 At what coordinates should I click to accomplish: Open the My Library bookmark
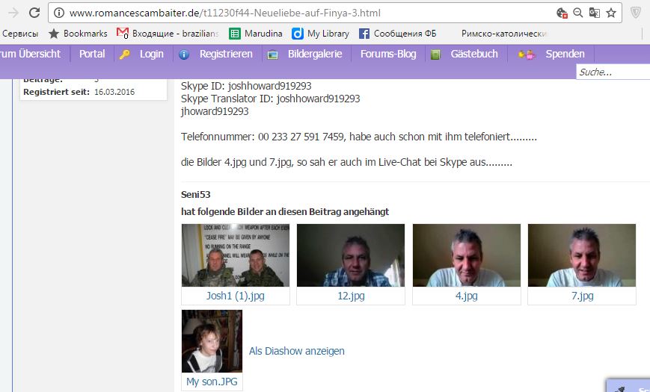pyautogui.click(x=320, y=34)
